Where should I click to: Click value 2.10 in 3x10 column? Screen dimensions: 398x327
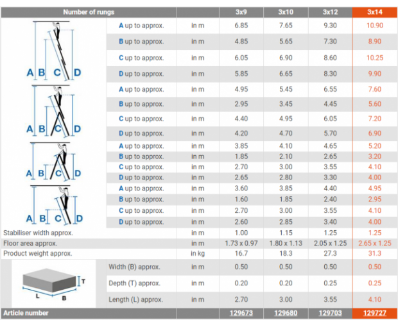(x=286, y=156)
